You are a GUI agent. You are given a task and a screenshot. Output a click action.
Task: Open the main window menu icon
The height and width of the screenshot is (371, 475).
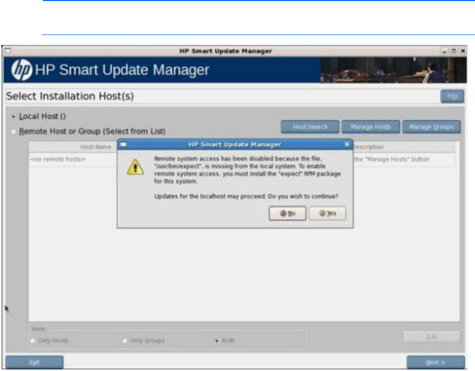pyautogui.click(x=8, y=51)
